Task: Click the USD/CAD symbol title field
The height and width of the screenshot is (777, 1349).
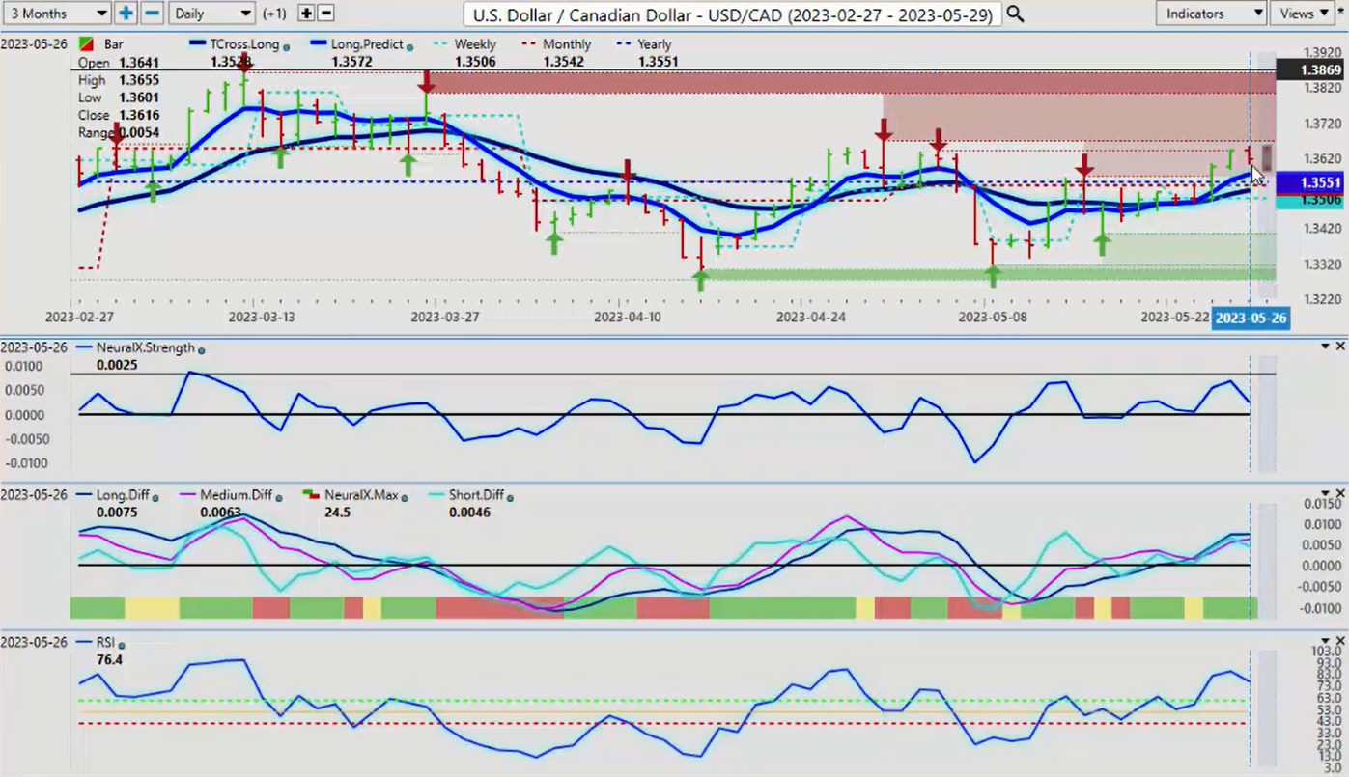Action: (x=732, y=14)
